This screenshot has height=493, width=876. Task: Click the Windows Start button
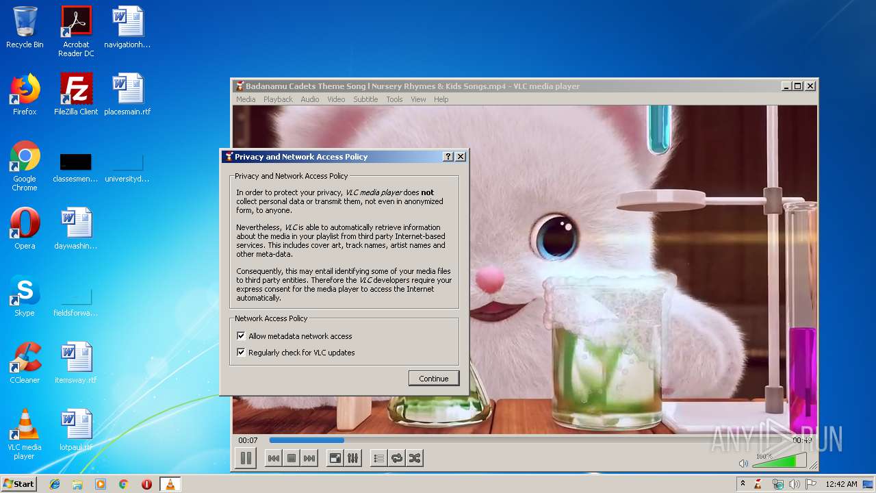19,484
